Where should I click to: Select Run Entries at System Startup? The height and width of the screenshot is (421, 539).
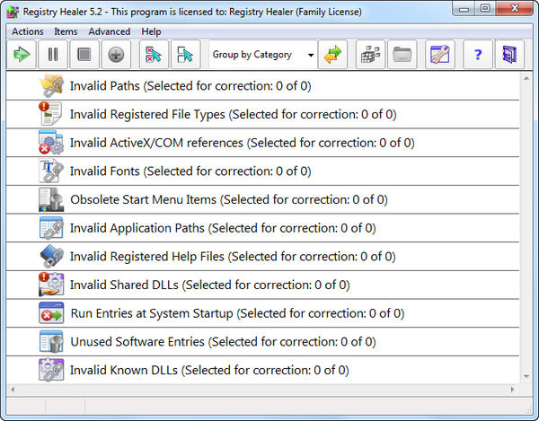pos(236,313)
